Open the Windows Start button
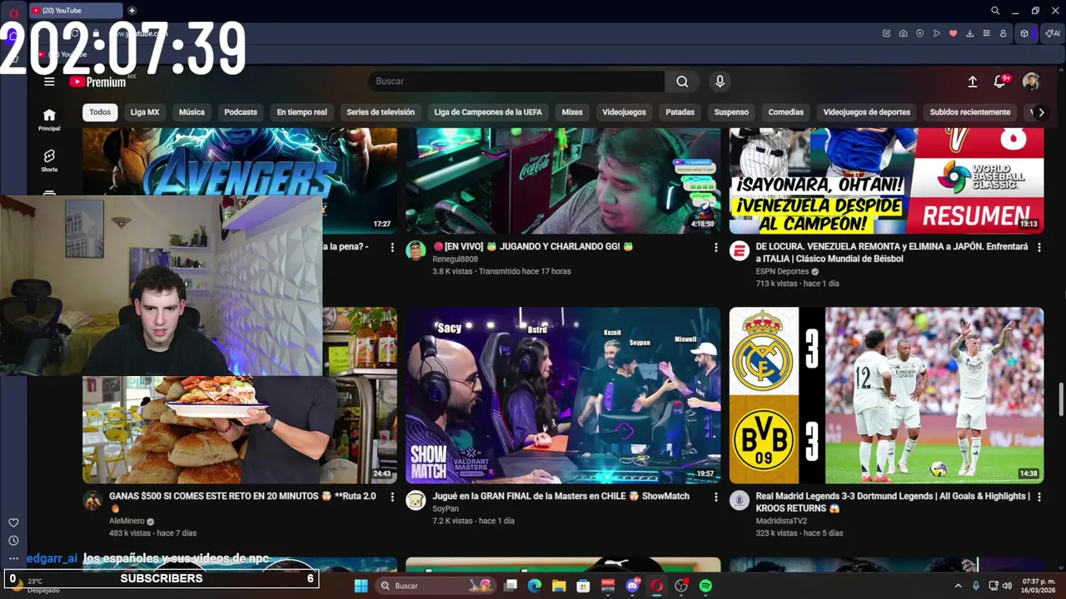Screen dimensions: 1066x599 361,586
